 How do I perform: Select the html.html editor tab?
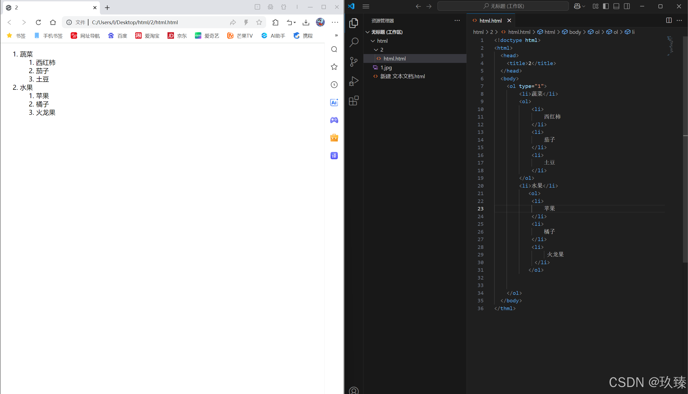(x=490, y=21)
